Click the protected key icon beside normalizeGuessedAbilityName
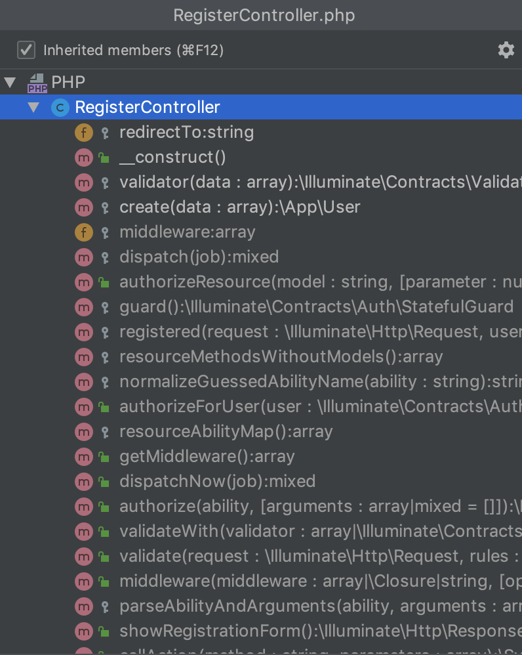 (105, 382)
